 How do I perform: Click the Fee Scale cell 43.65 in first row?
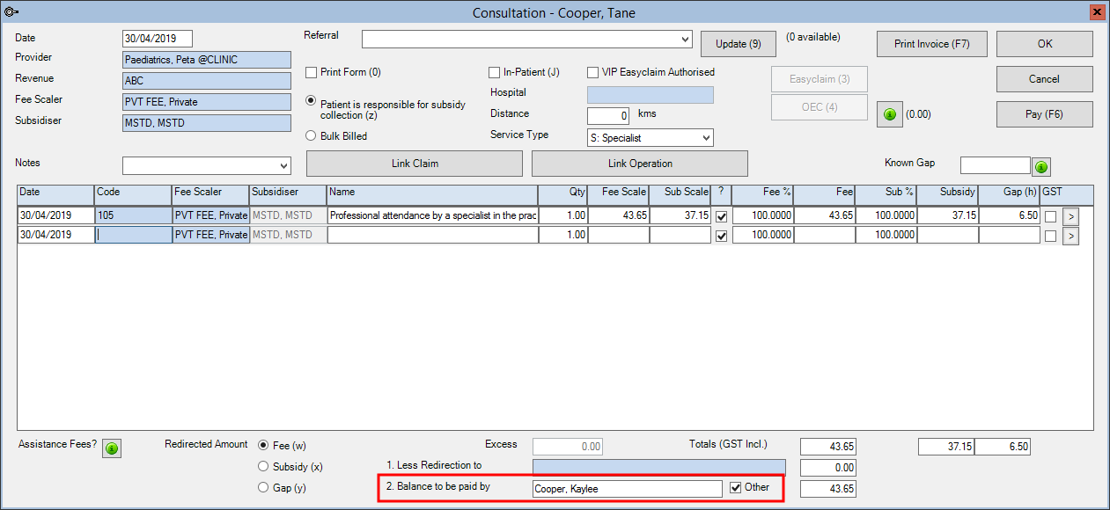click(619, 215)
